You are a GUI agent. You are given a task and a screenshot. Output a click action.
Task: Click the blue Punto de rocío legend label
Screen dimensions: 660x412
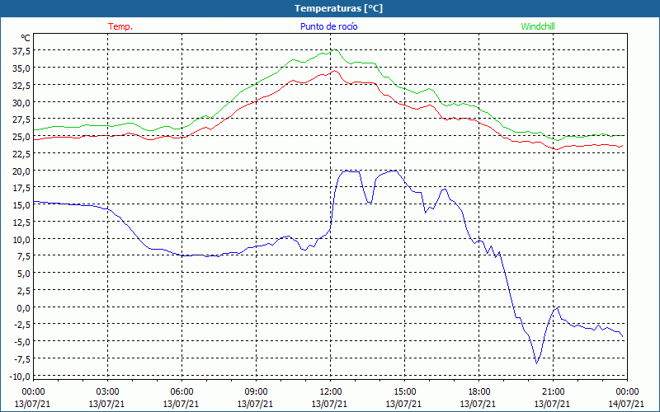tap(328, 26)
